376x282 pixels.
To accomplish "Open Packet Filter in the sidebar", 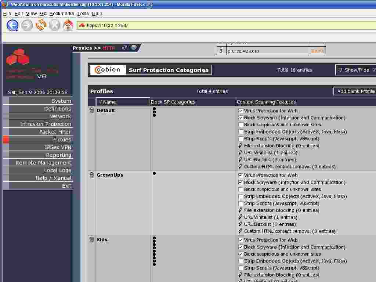I will (55, 132).
